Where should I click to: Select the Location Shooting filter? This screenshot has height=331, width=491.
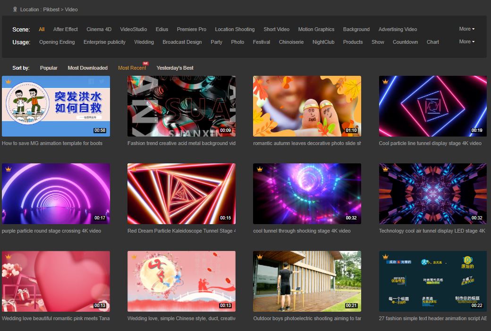235,29
